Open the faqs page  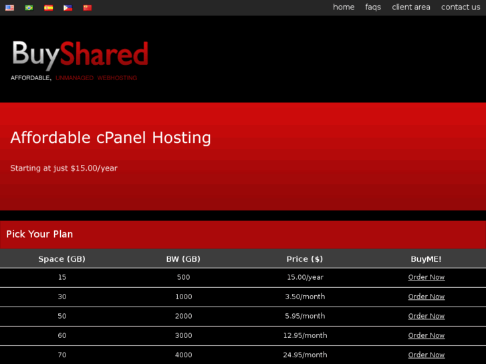pyautogui.click(x=373, y=7)
